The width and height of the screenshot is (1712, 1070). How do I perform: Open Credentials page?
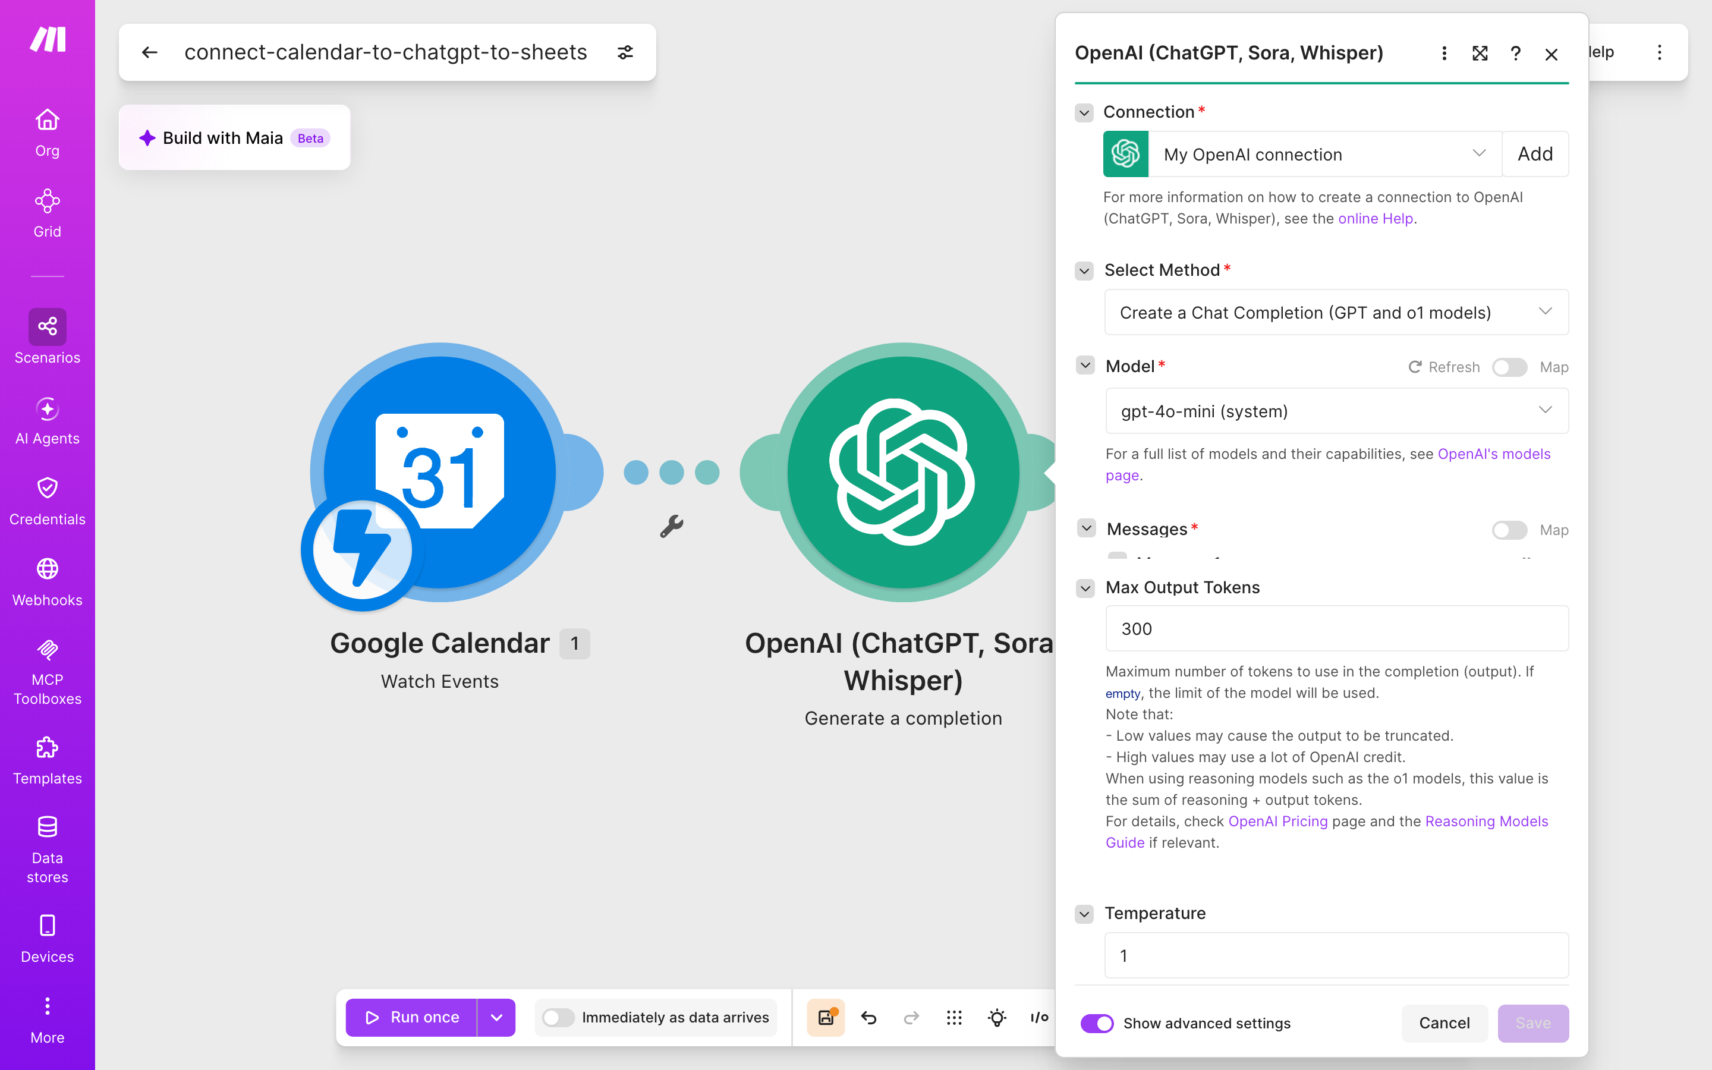pyautogui.click(x=48, y=501)
